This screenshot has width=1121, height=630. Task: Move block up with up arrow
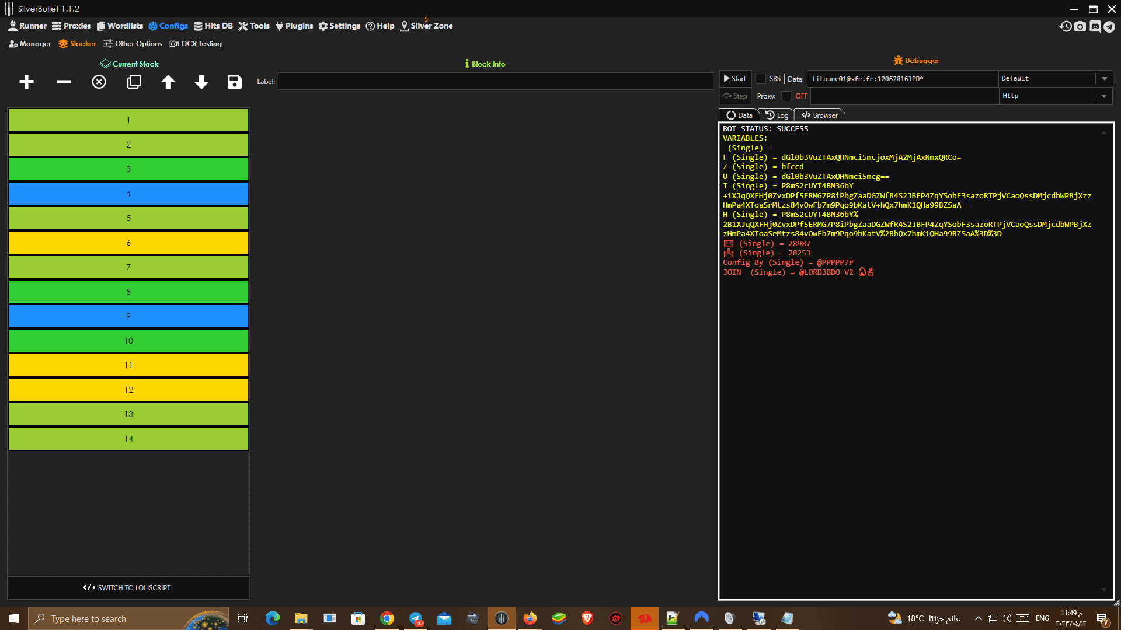click(x=168, y=82)
